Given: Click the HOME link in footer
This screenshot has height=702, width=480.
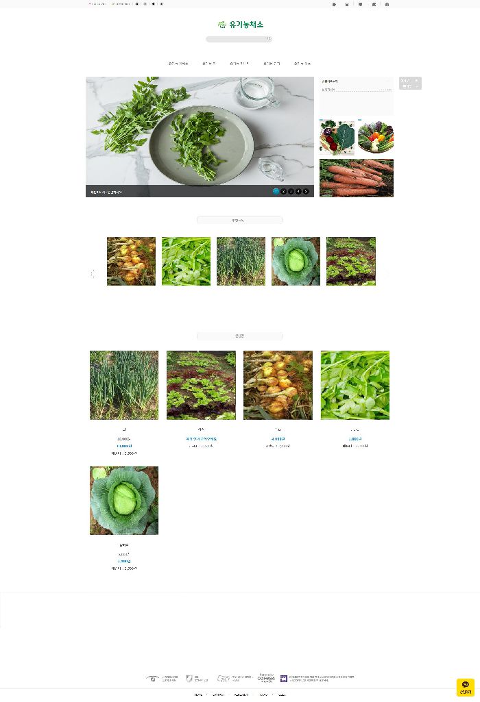Looking at the screenshot, I should (199, 695).
